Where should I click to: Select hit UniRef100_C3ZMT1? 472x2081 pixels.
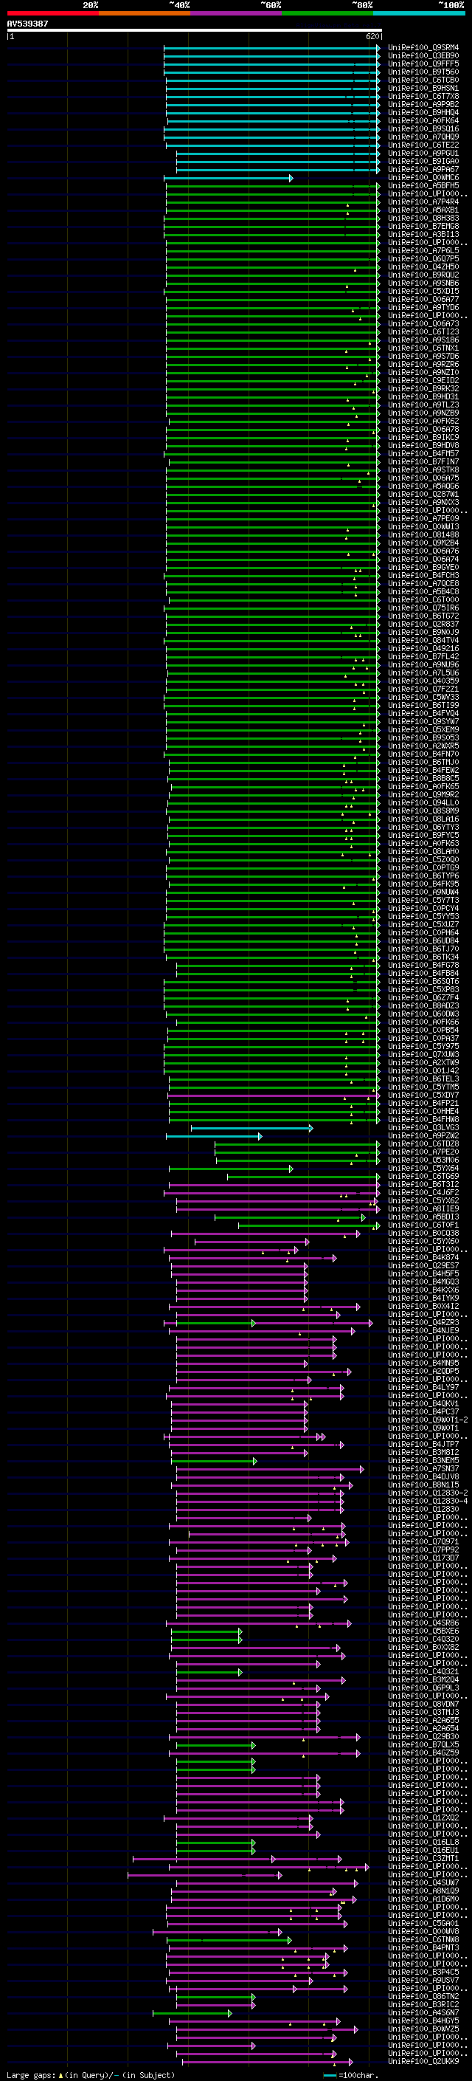click(423, 1858)
